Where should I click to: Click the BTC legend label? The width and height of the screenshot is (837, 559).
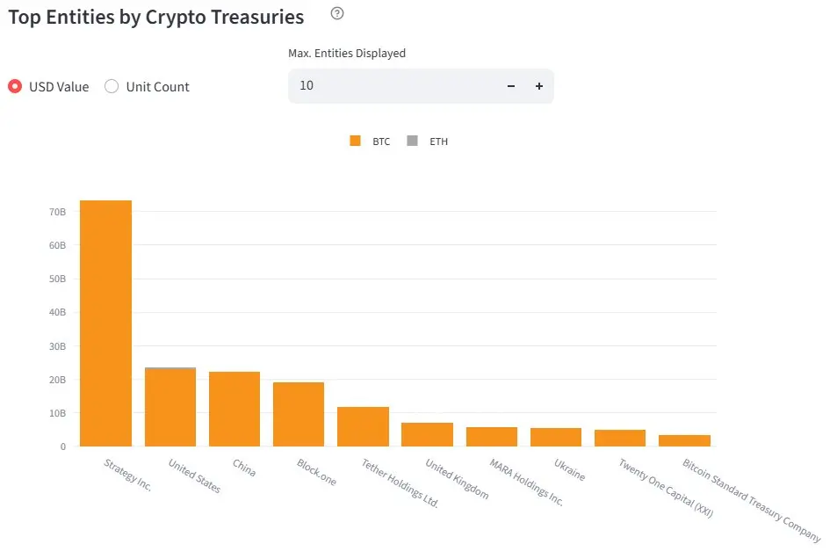381,142
